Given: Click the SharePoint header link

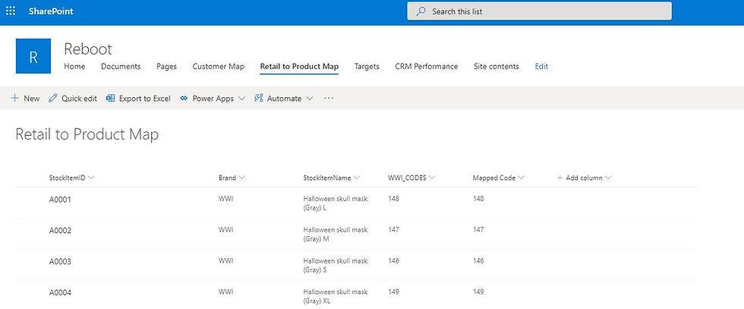Looking at the screenshot, I should click(x=51, y=11).
